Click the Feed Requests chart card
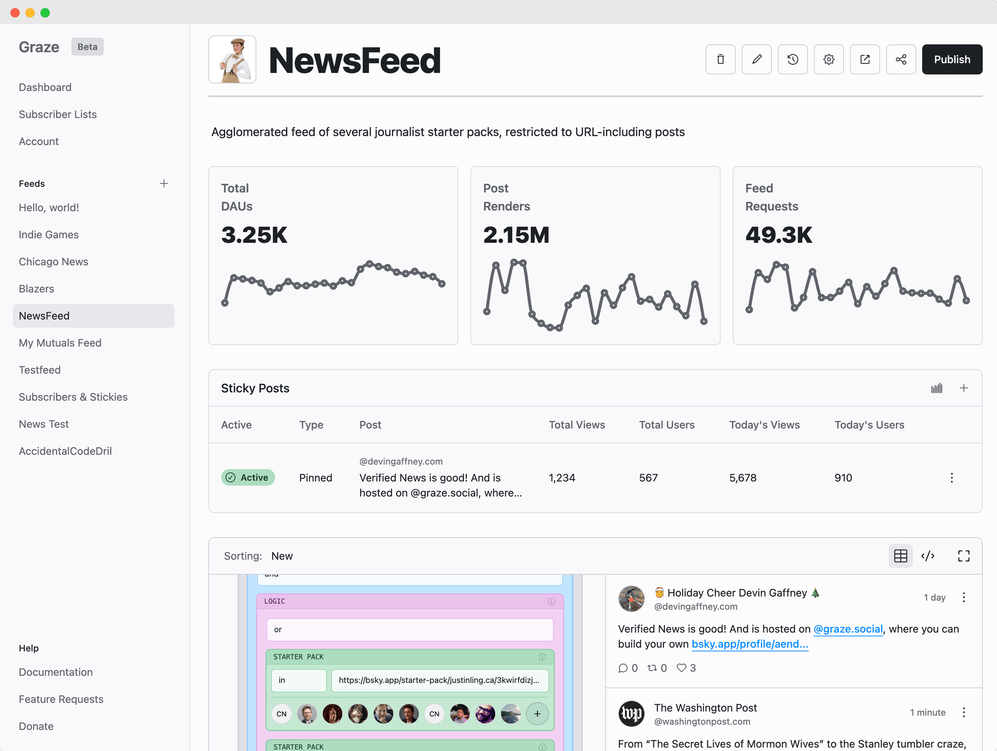This screenshot has width=997, height=751. tap(857, 256)
